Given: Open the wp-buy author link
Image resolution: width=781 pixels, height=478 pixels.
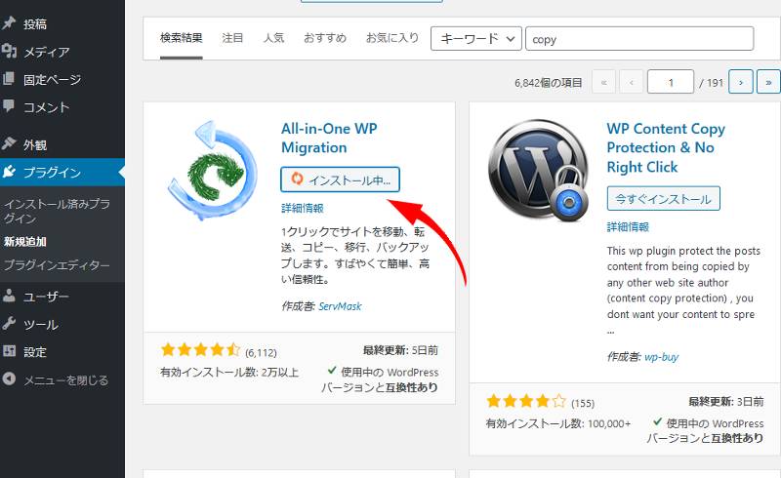Looking at the screenshot, I should 662,357.
